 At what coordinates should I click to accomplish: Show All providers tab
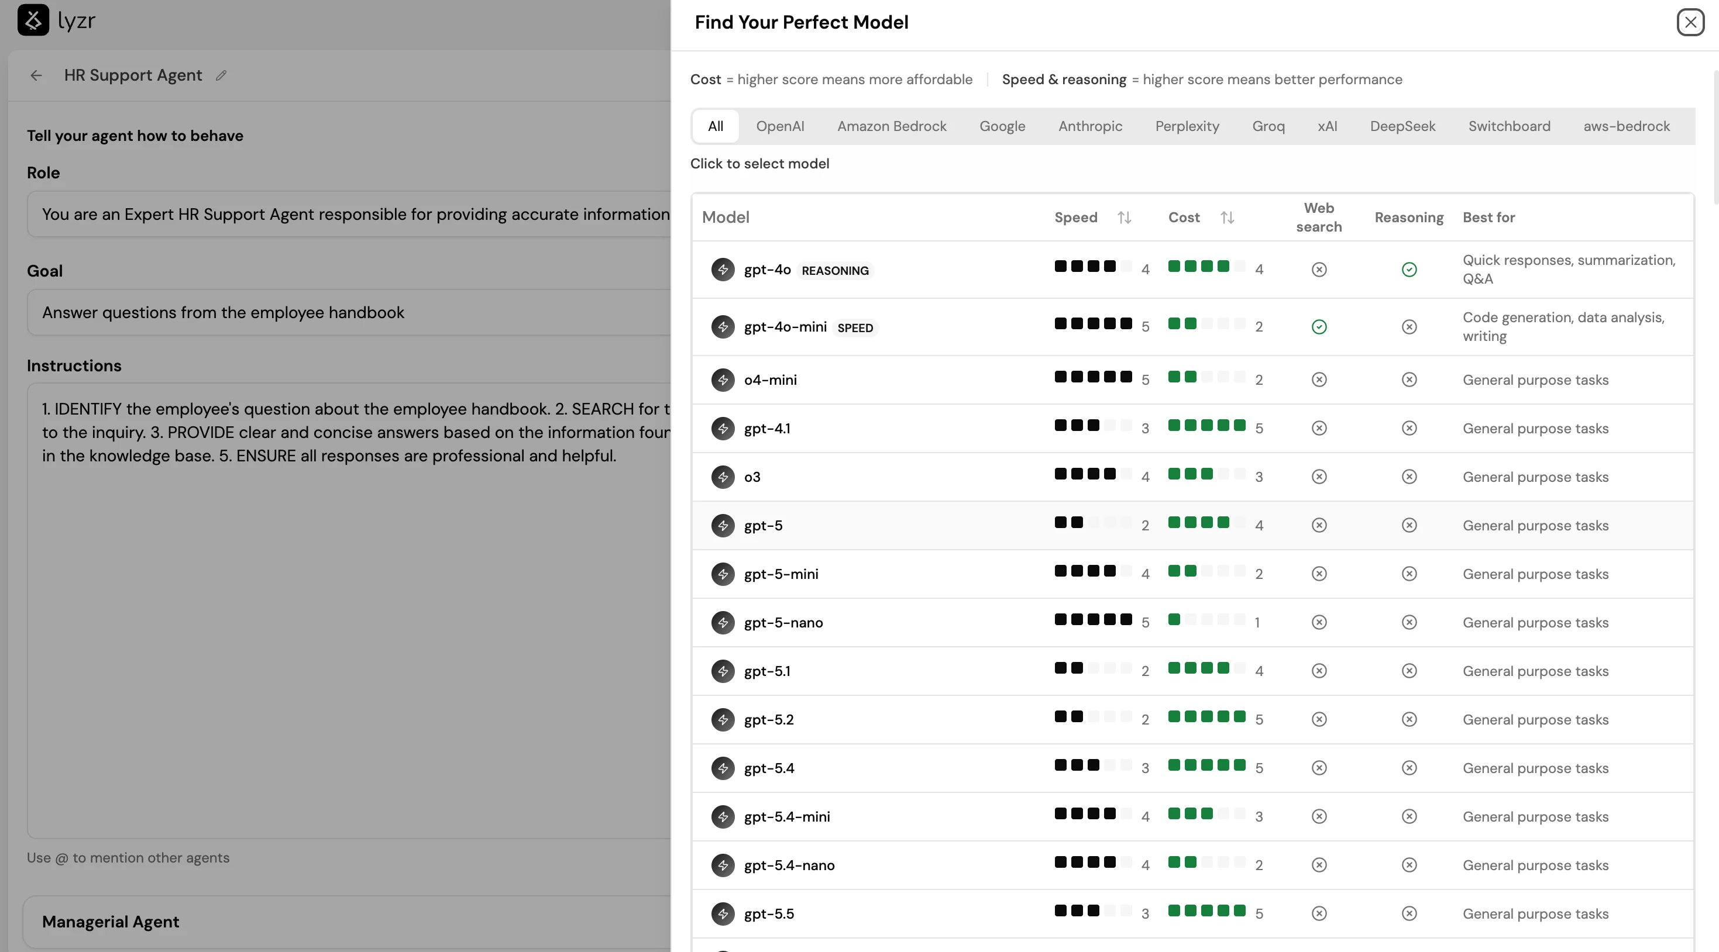pyautogui.click(x=716, y=126)
